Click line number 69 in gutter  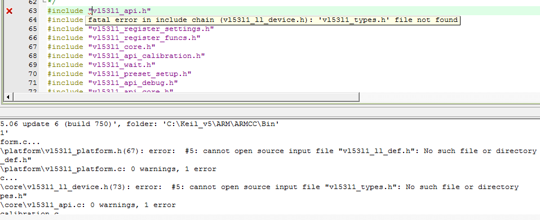tap(33, 65)
